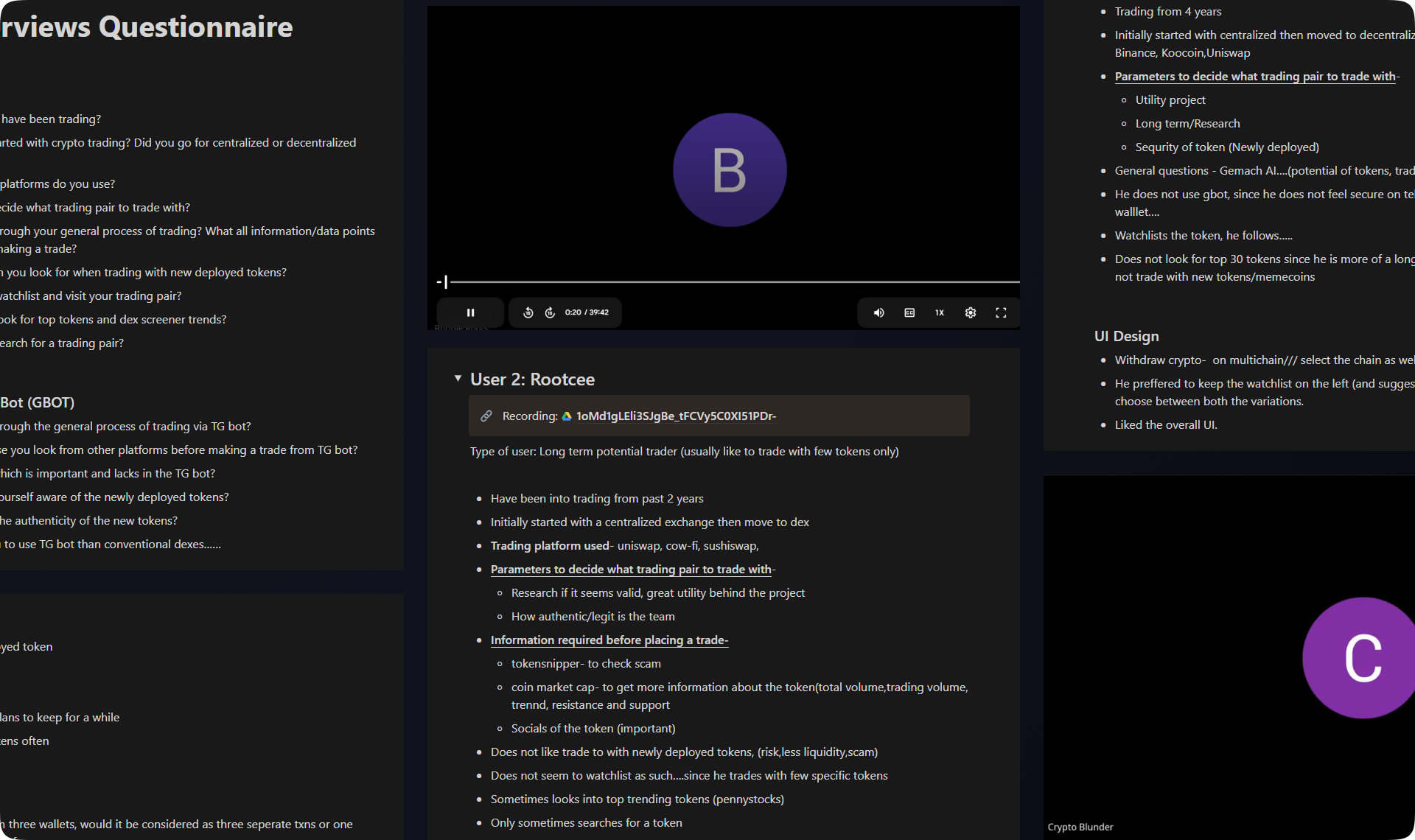Click 'Socials of the token (important)' bullet
Screen dimensions: 1415x840
(593, 728)
